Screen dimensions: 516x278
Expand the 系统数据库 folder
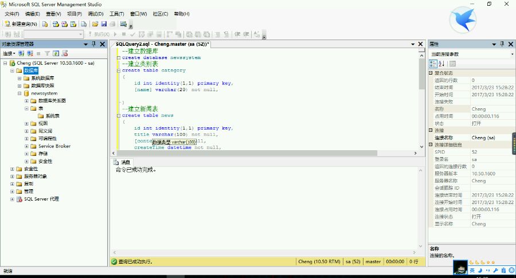click(19, 78)
